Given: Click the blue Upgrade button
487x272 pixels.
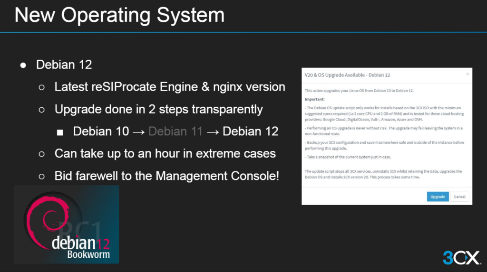Looking at the screenshot, I should click(438, 197).
